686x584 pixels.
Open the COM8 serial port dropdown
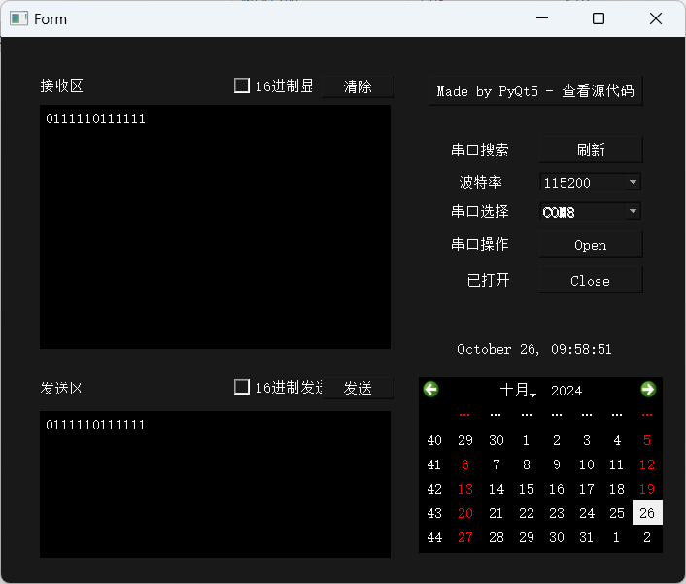coord(591,212)
